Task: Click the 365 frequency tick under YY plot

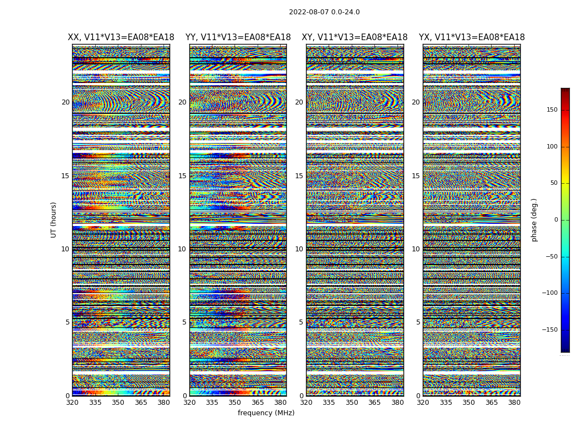Action: (258, 403)
